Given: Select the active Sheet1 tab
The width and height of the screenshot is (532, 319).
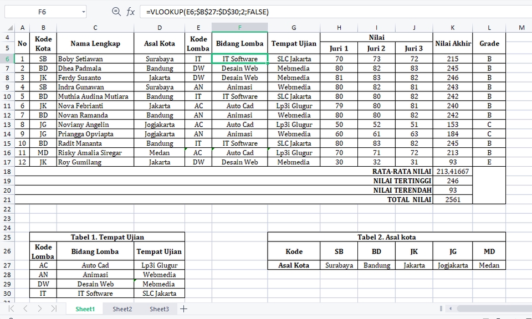Looking at the screenshot, I should [84, 309].
